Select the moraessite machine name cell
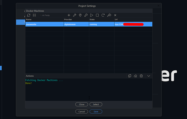Screen dimensions: 187x119 (x=45, y=24)
